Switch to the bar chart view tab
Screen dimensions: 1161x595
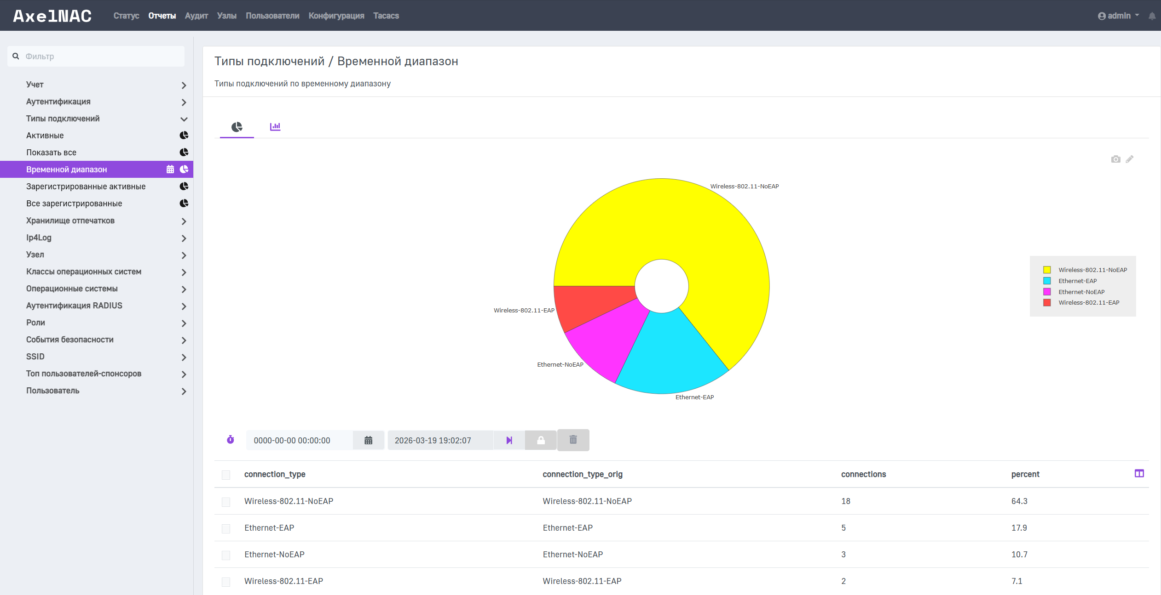click(275, 126)
